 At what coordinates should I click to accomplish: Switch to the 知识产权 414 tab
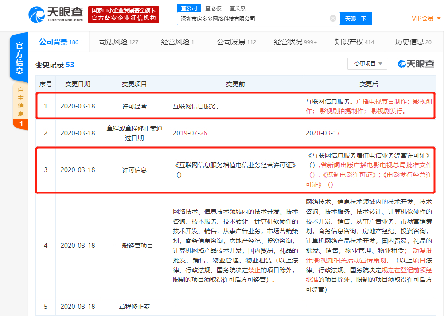click(x=354, y=42)
